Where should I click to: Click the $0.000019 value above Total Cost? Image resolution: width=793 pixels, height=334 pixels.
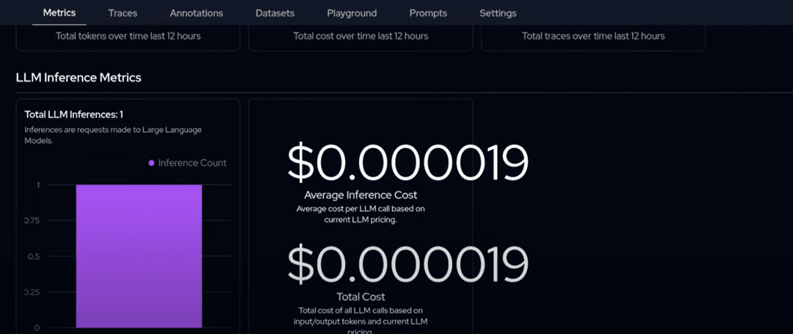pos(408,264)
